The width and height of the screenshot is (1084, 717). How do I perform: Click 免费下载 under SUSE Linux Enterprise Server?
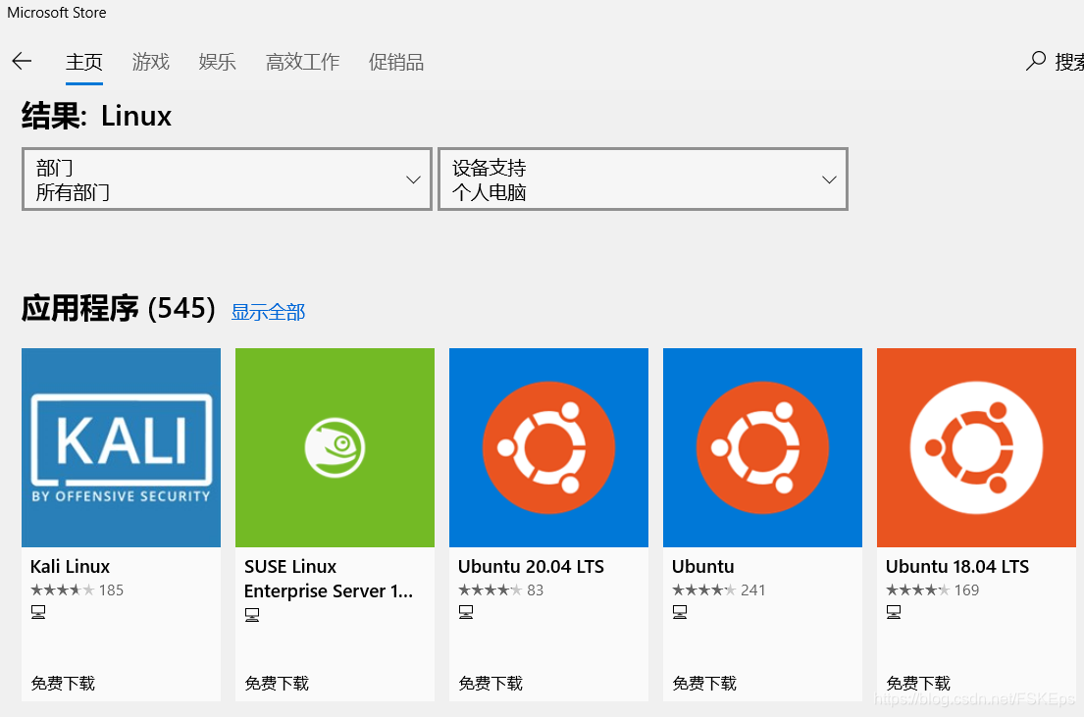tap(276, 683)
